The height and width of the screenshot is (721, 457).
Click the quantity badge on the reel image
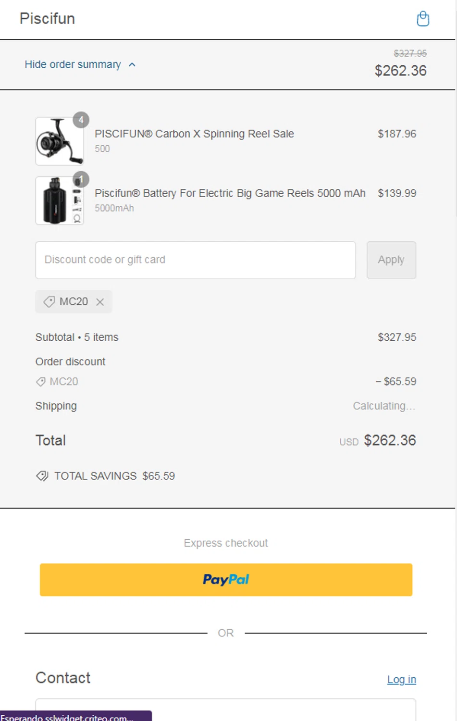81,120
